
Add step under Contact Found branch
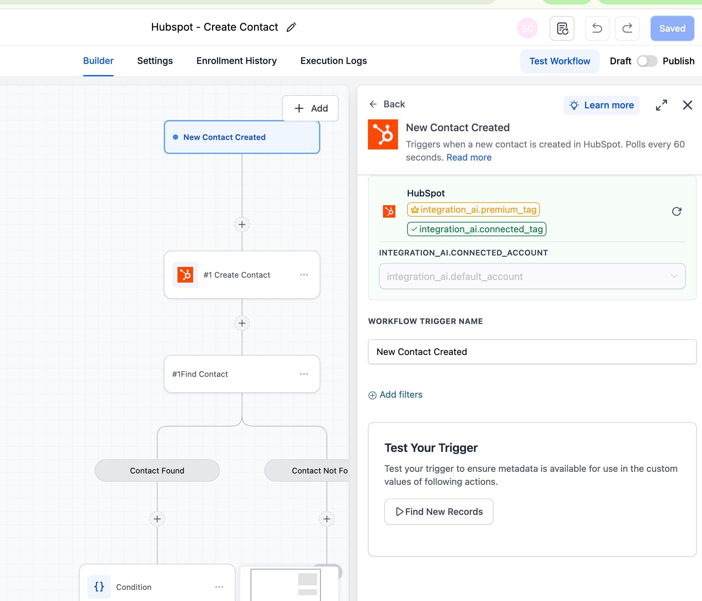[x=157, y=519]
